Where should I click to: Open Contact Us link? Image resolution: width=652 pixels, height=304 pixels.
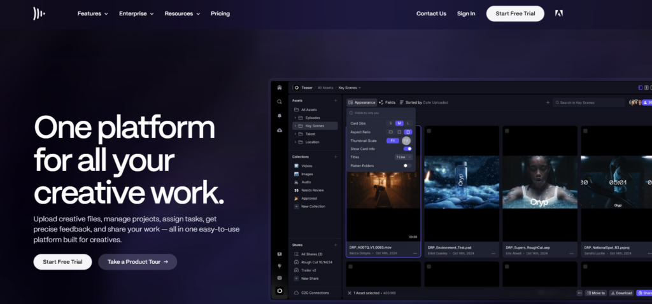(431, 13)
